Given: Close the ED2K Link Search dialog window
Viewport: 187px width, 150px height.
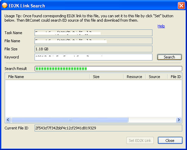Looking at the screenshot, I should [181, 6].
